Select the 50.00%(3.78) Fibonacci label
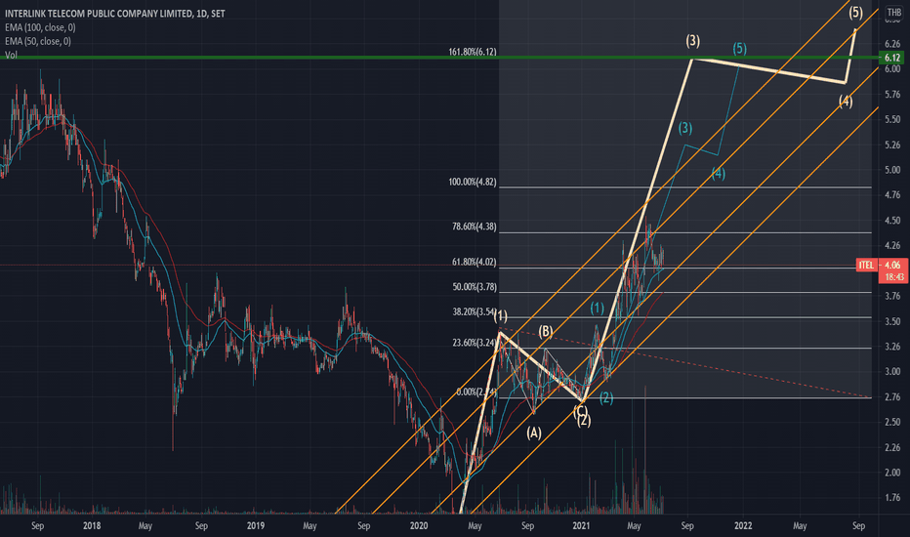Screen dimensions: 910x537 pos(475,287)
